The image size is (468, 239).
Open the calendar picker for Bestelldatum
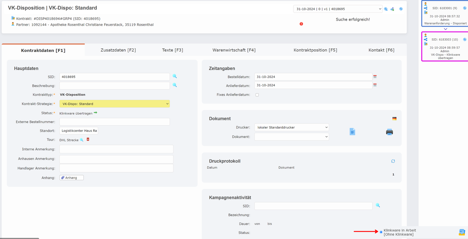(x=375, y=77)
